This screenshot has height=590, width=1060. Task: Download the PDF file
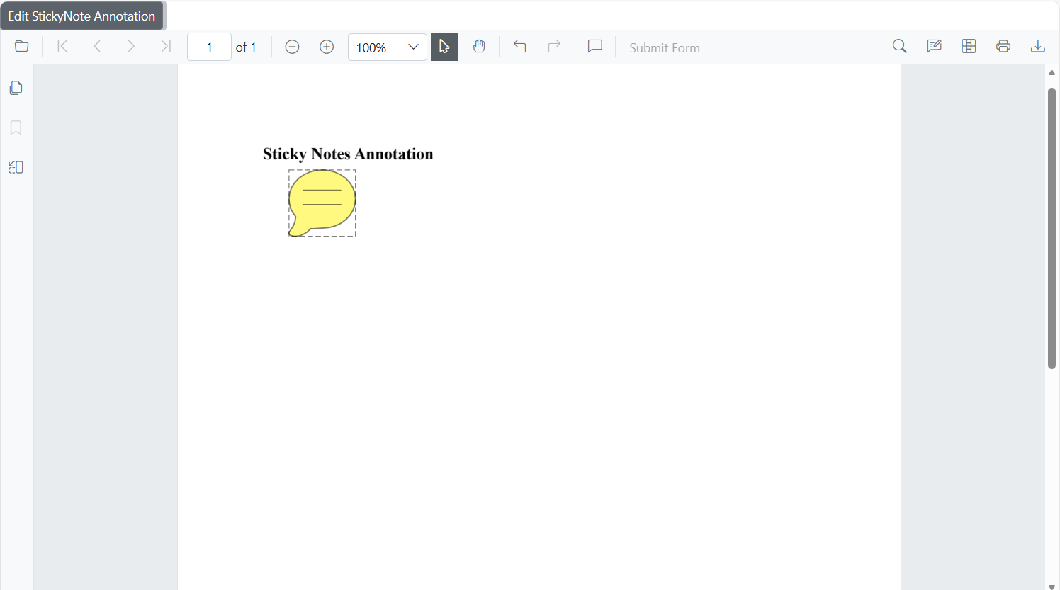coord(1038,47)
